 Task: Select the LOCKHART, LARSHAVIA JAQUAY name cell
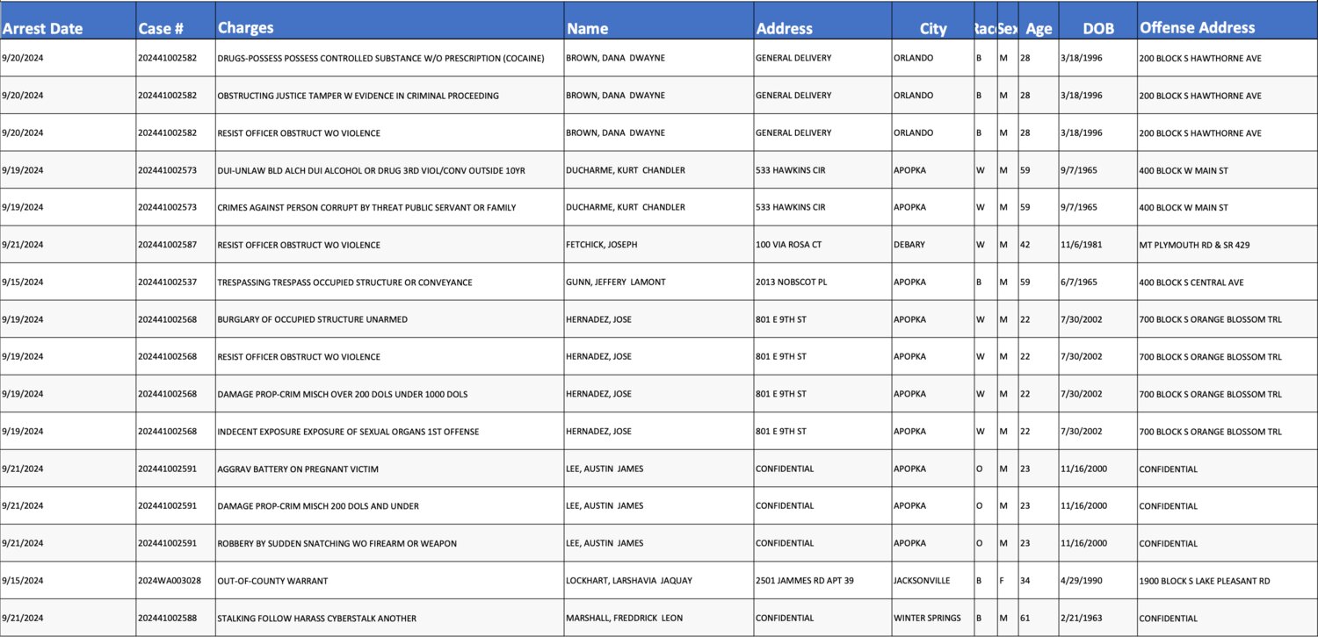point(659,581)
